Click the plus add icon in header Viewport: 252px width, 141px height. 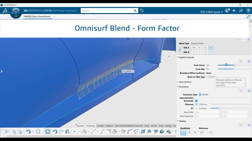pos(234,10)
